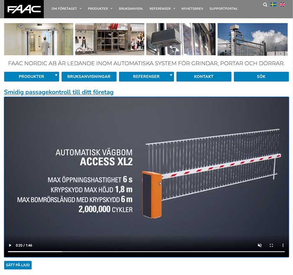Expand Produkter arrow in top navigation
Viewport: 293px width, 275px height.
[112, 9]
